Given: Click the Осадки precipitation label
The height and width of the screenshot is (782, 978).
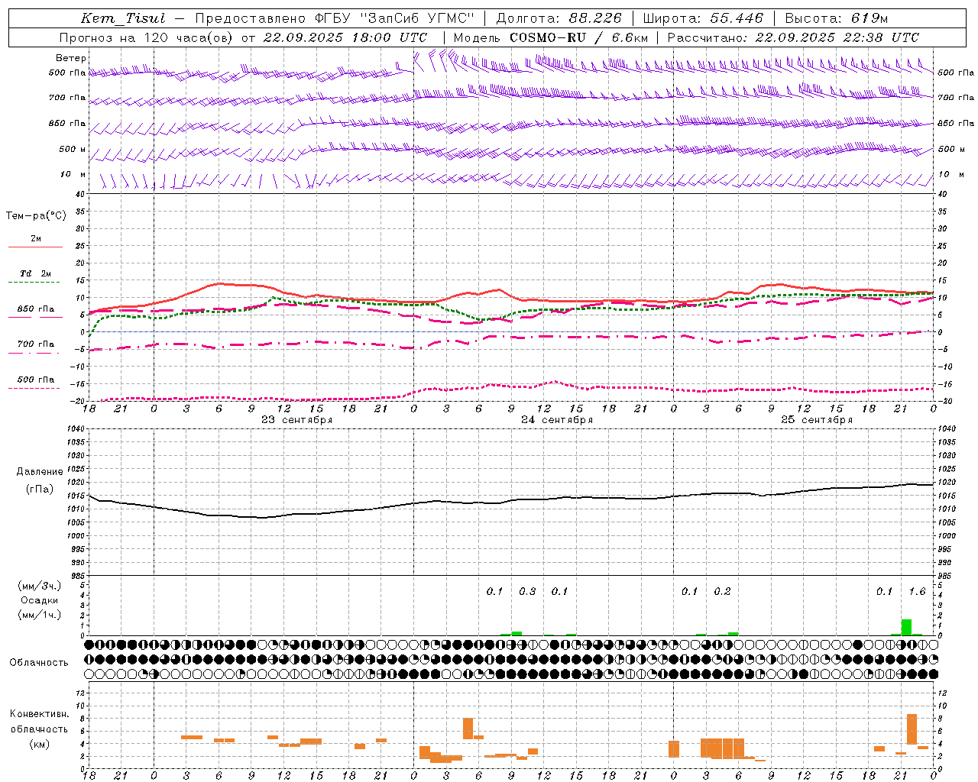Looking at the screenshot, I should pos(40,600).
